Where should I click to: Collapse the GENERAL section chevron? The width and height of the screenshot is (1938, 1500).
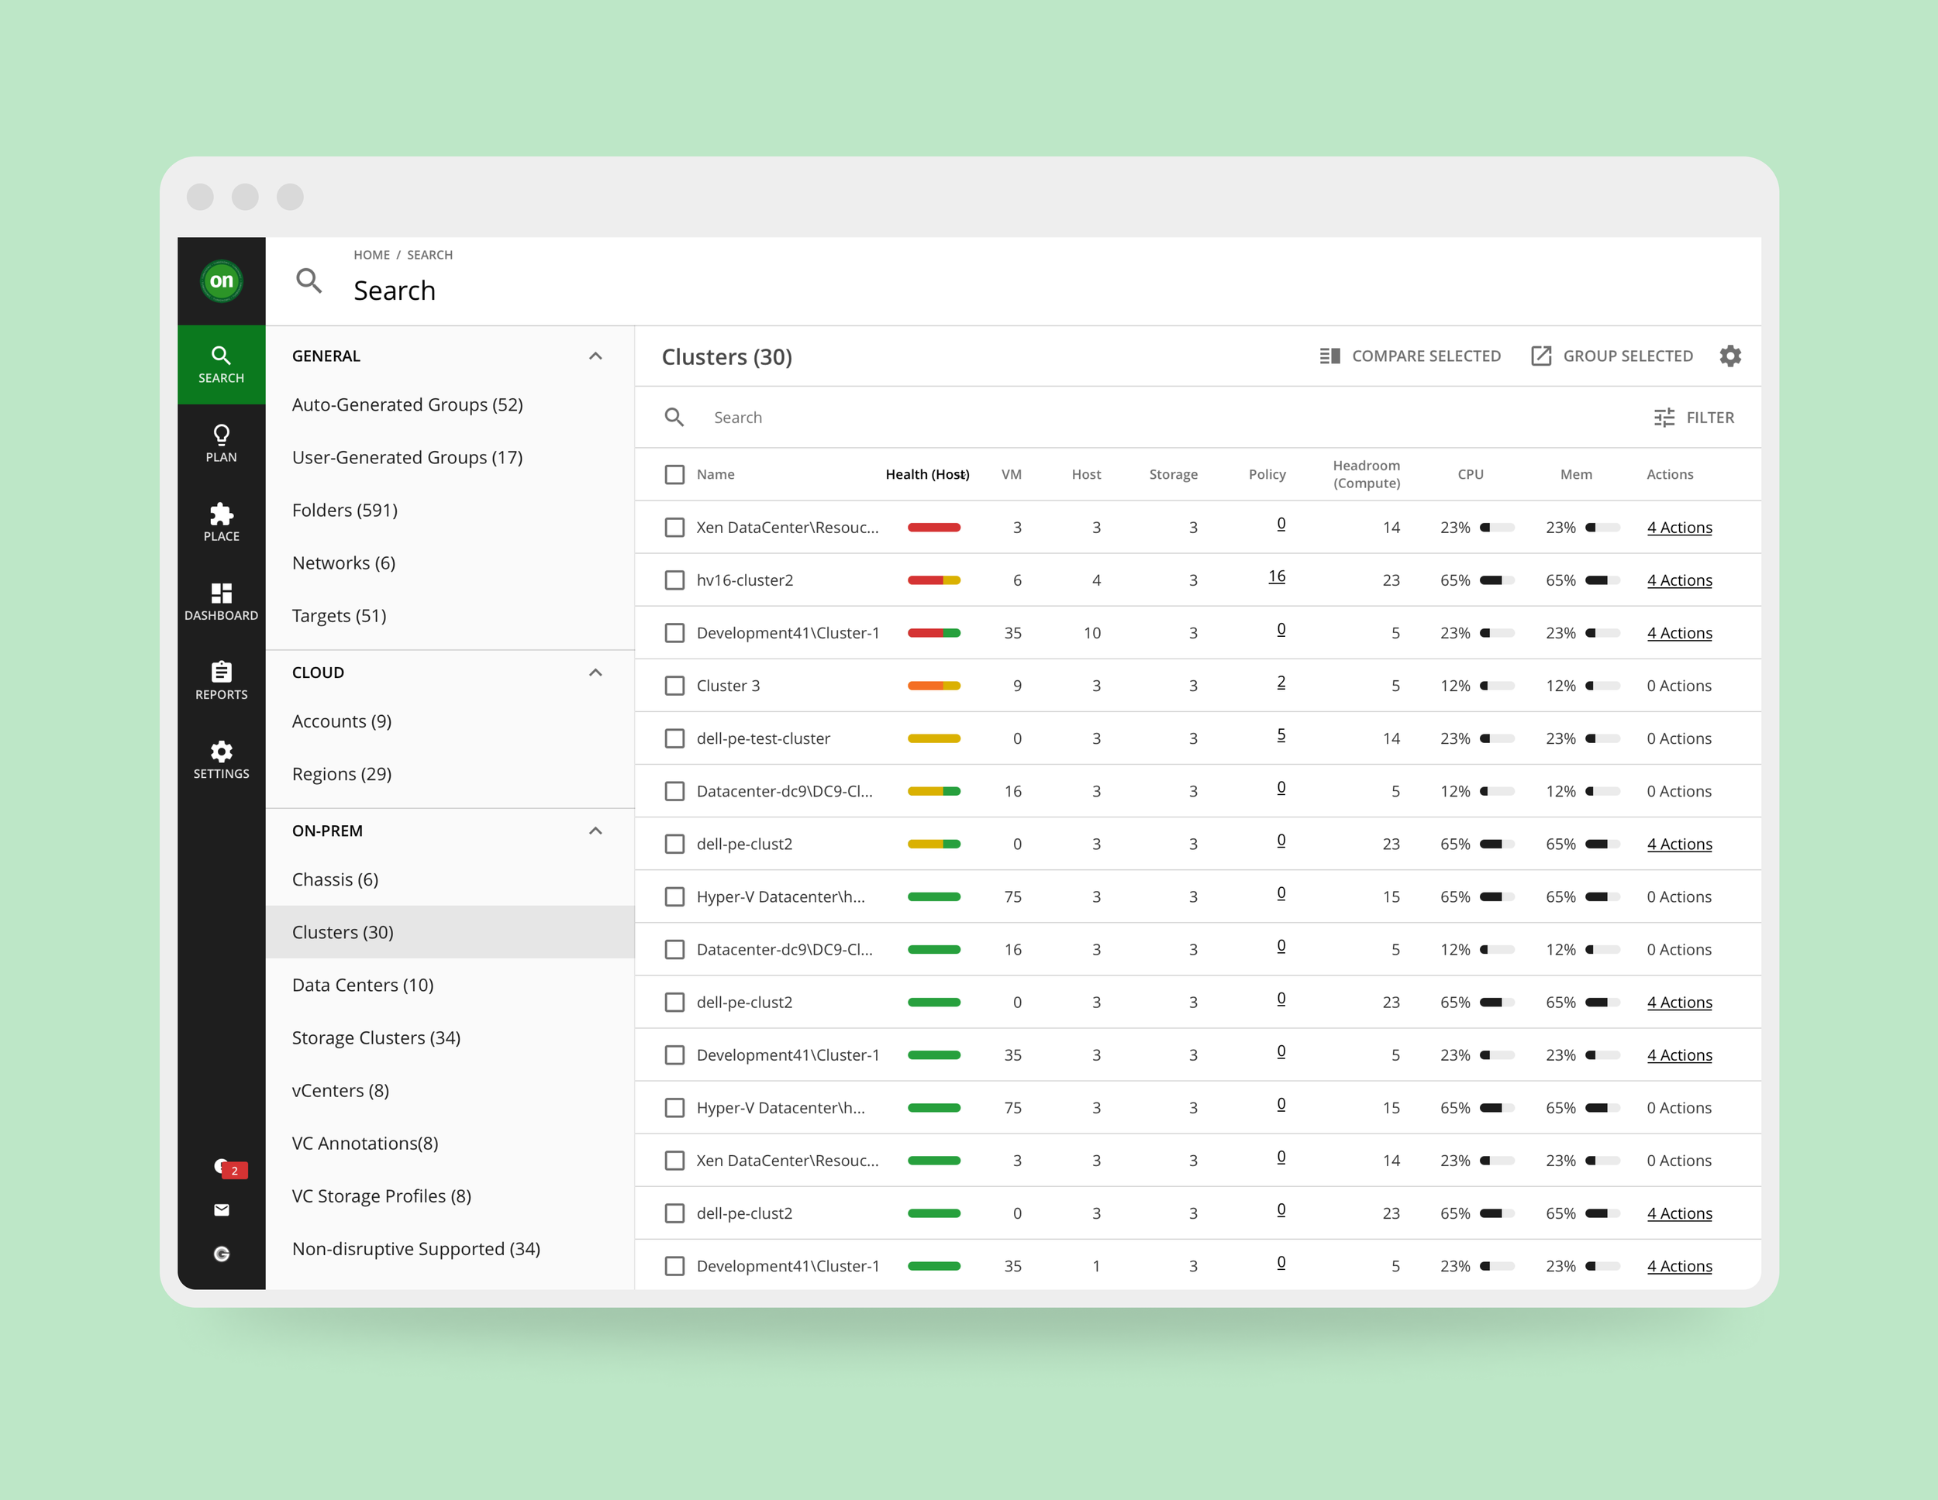(x=595, y=356)
